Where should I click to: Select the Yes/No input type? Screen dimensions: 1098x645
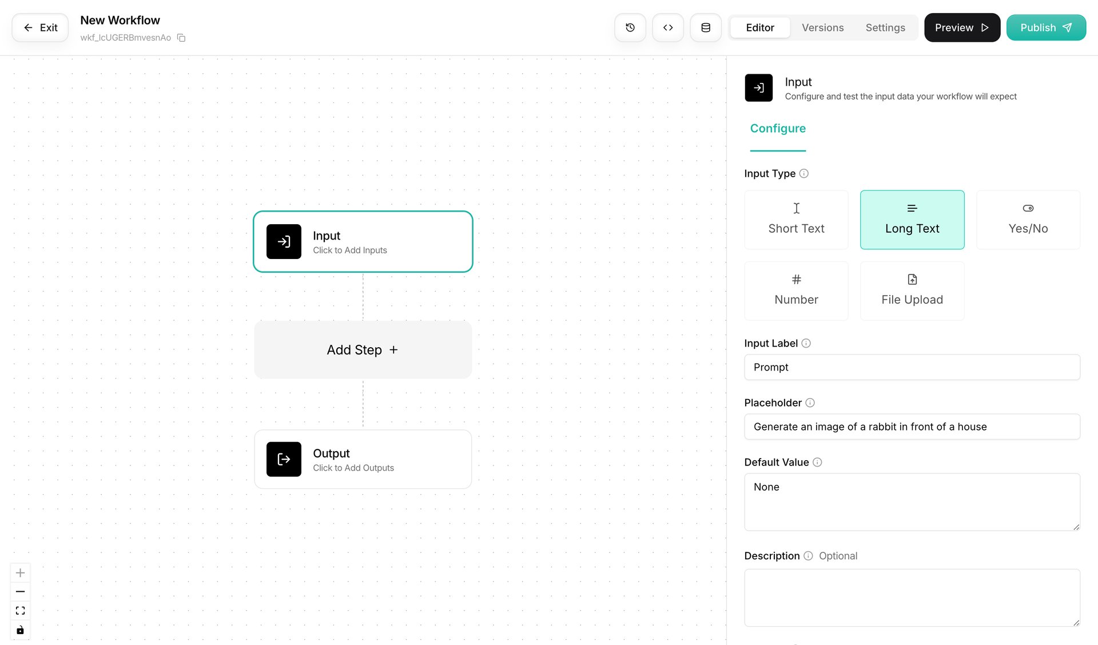click(x=1028, y=220)
